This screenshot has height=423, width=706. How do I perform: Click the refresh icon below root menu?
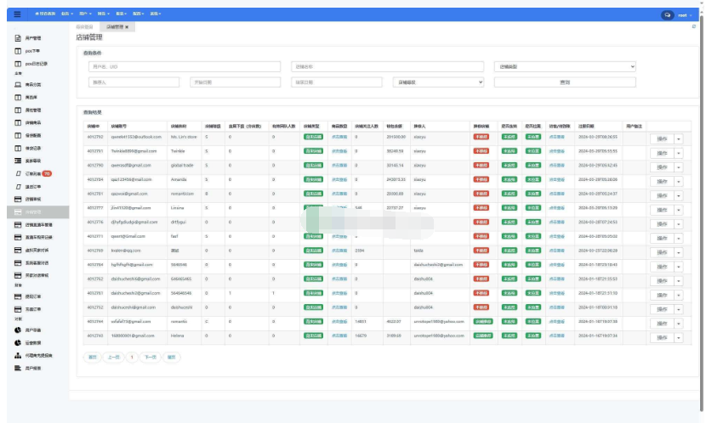[693, 26]
